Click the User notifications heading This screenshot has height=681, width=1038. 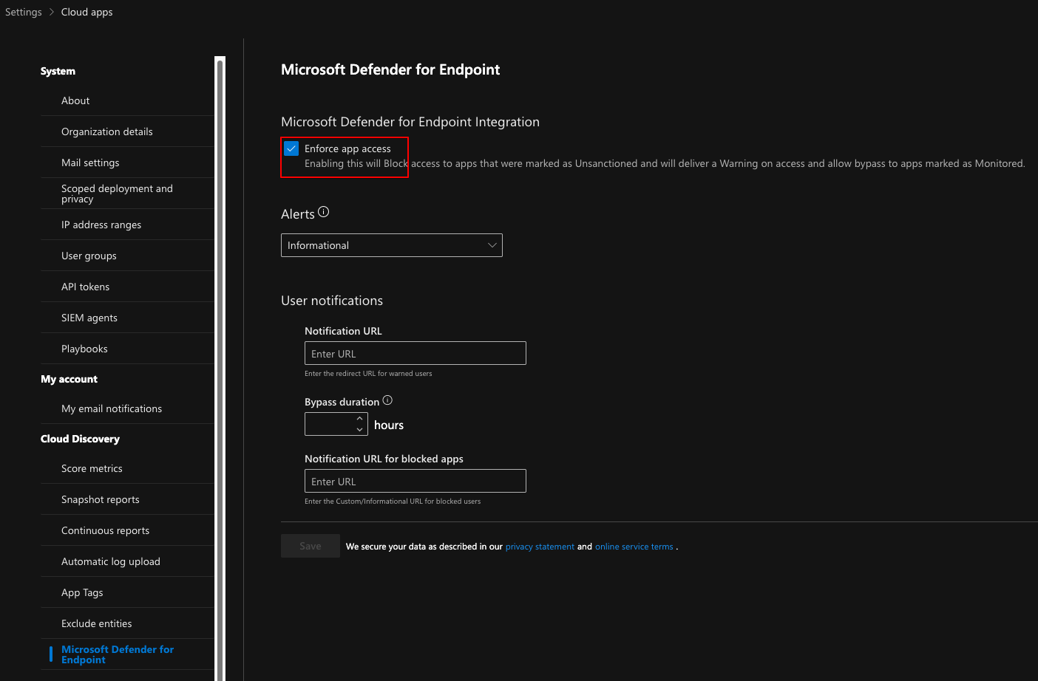click(332, 301)
